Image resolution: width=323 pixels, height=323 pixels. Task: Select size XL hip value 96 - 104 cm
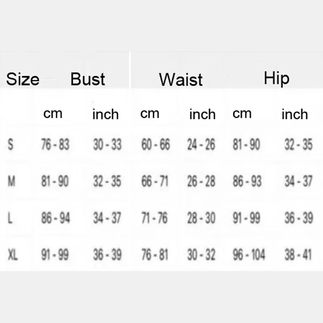(249, 255)
